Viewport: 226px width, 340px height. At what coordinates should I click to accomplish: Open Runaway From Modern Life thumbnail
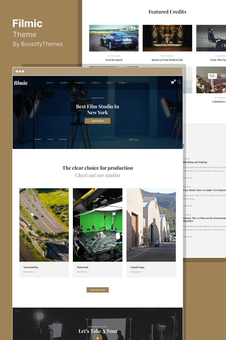(167, 38)
